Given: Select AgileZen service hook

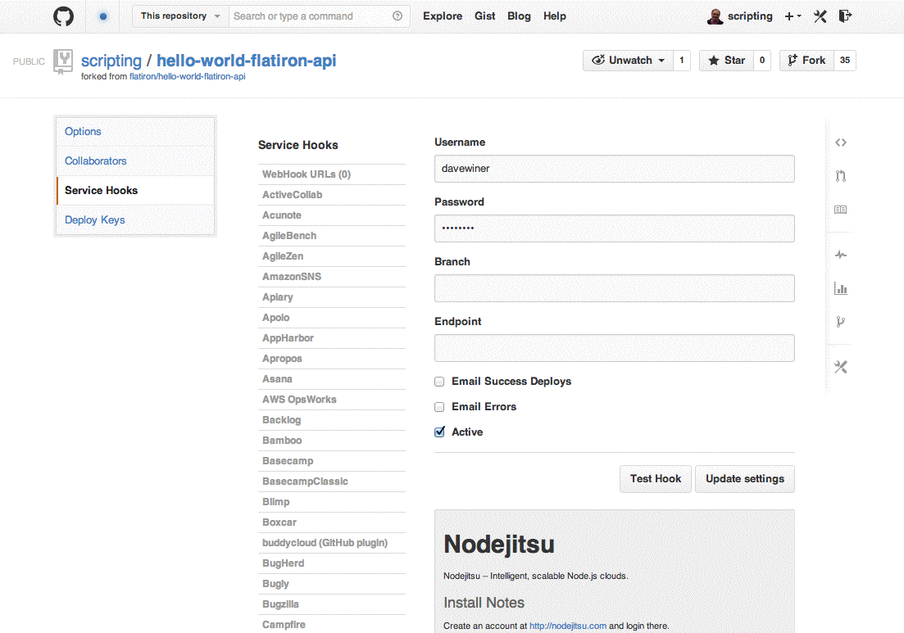Looking at the screenshot, I should [332, 256].
